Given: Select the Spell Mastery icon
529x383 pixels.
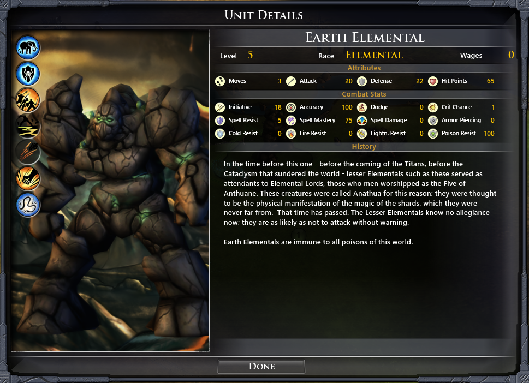Looking at the screenshot, I should 291,121.
